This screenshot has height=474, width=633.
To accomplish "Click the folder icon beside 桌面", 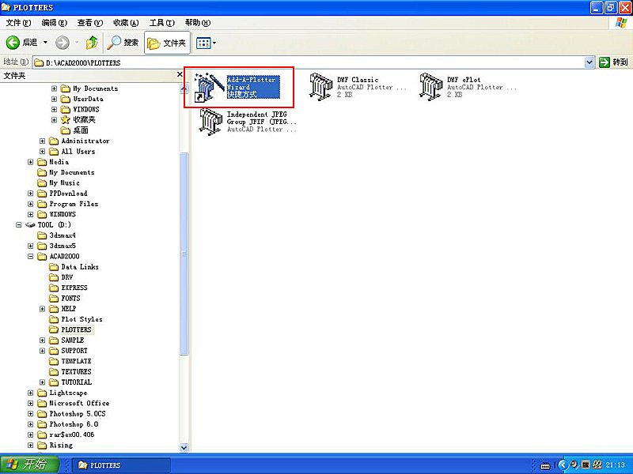I will click(x=66, y=130).
